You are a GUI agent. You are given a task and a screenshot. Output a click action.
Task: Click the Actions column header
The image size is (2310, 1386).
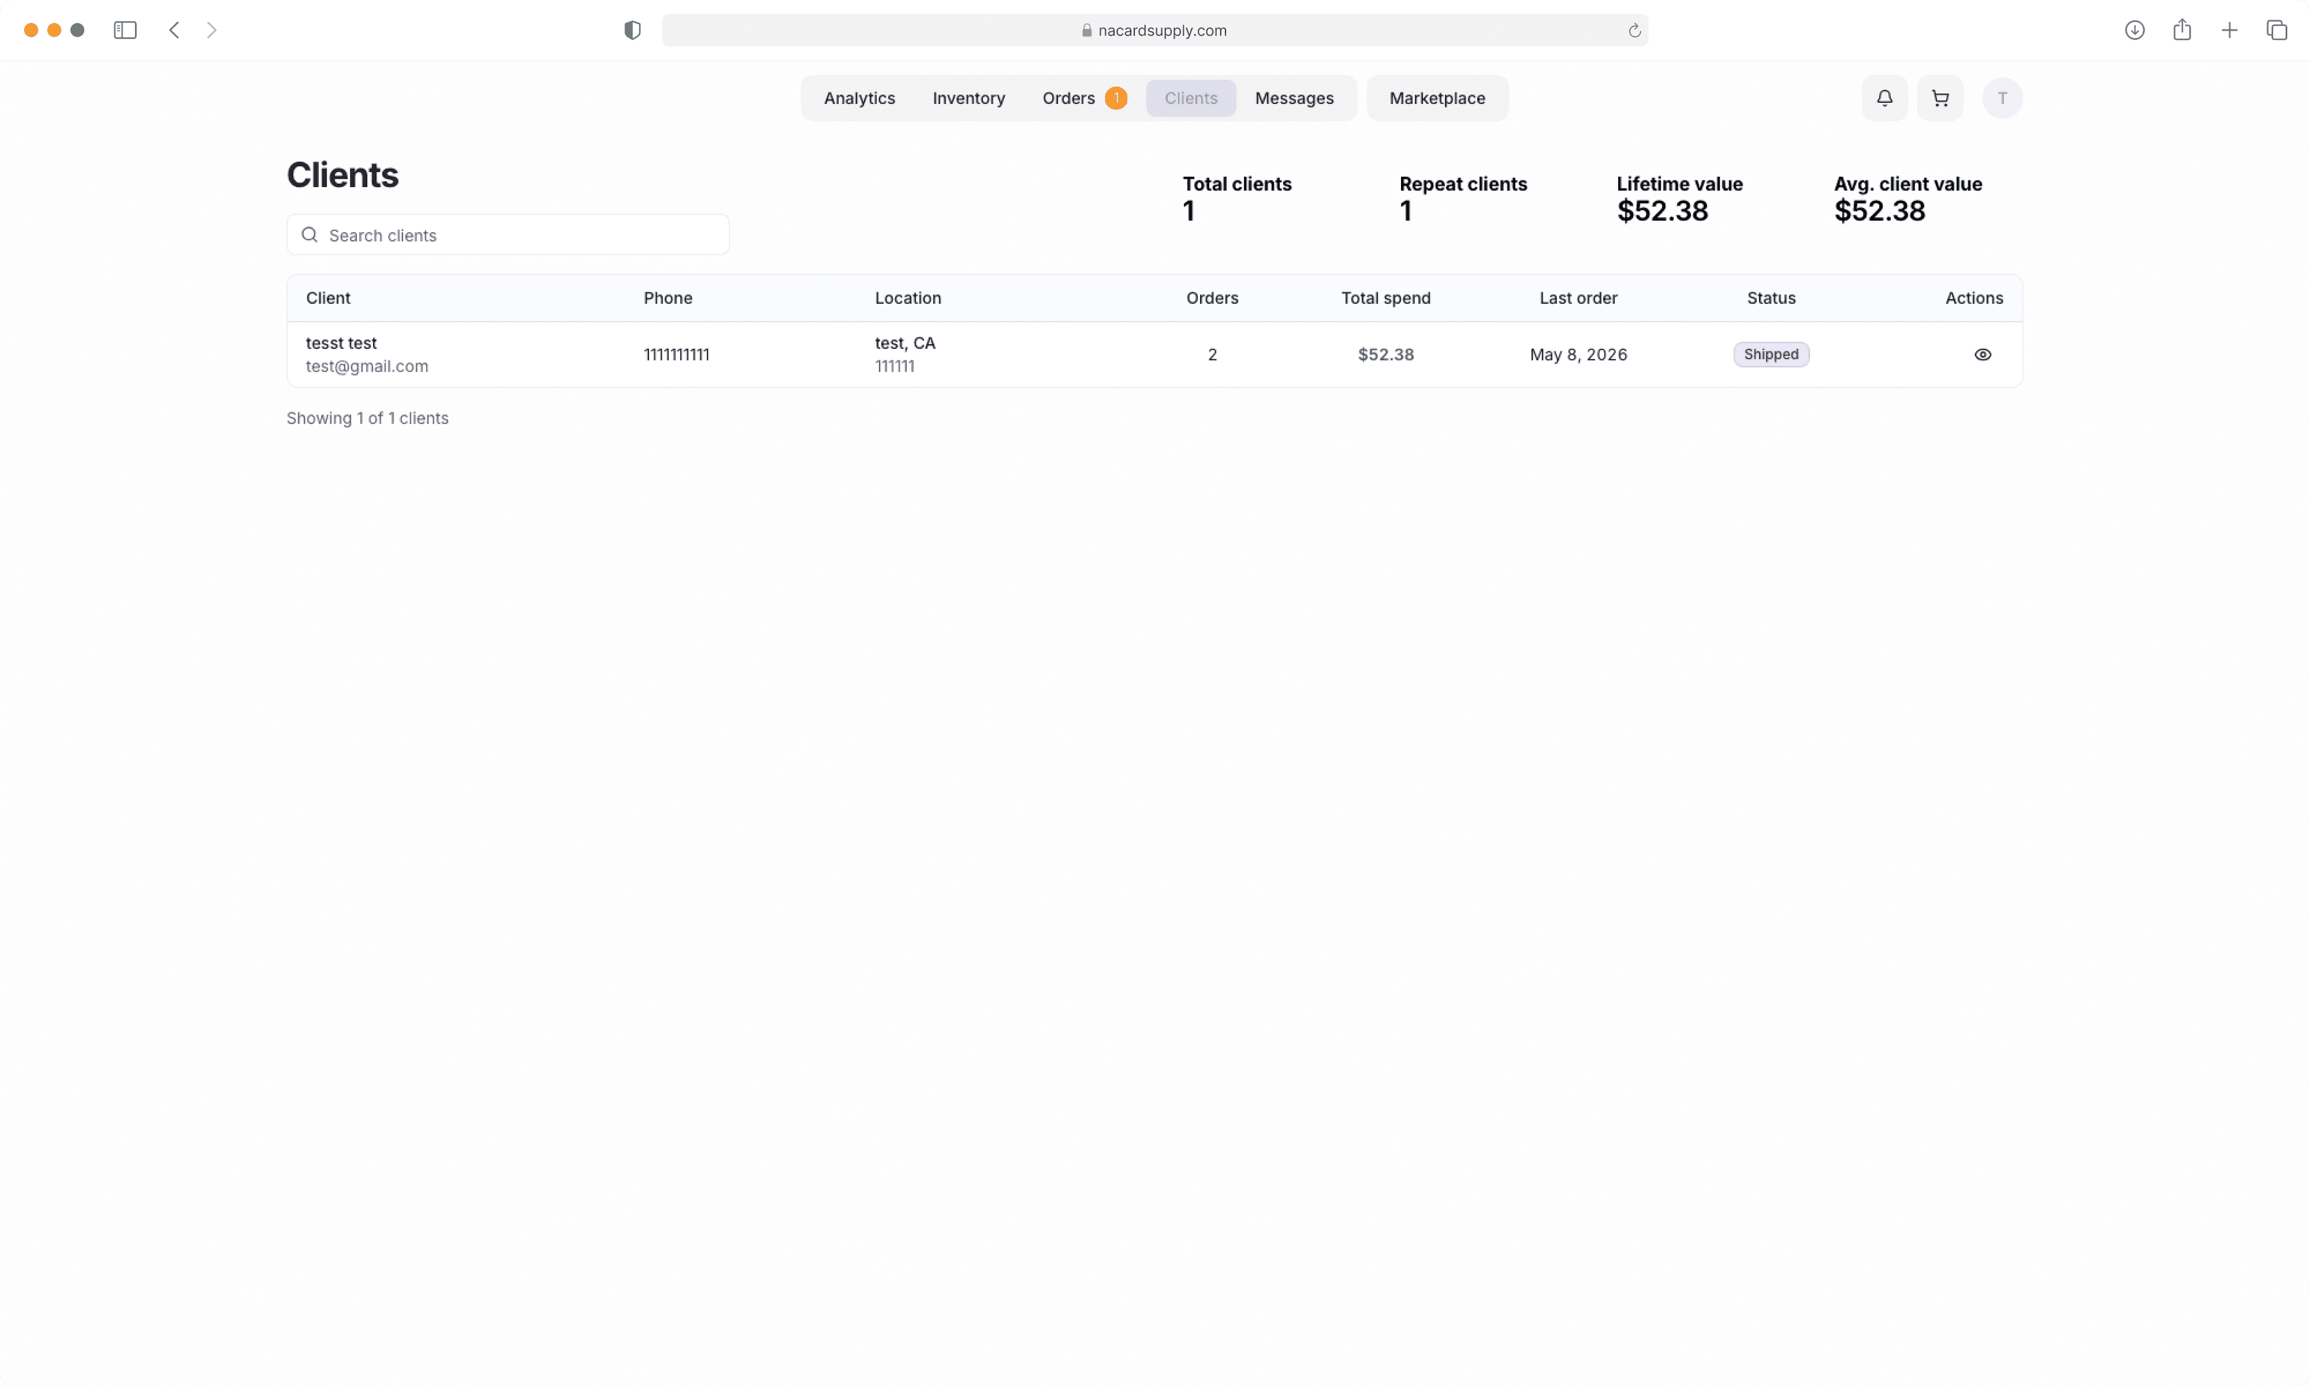(1974, 298)
